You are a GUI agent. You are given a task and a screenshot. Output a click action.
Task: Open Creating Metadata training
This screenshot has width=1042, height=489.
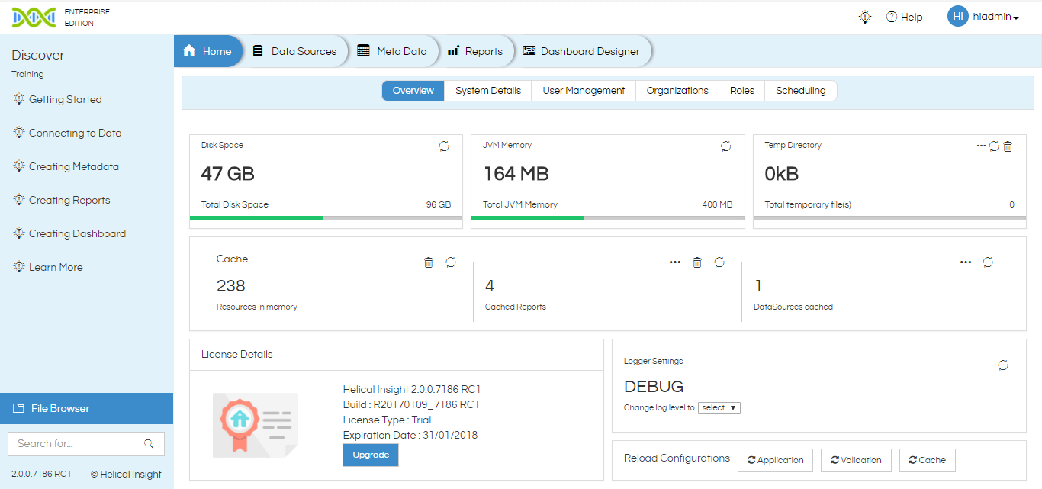tap(73, 167)
